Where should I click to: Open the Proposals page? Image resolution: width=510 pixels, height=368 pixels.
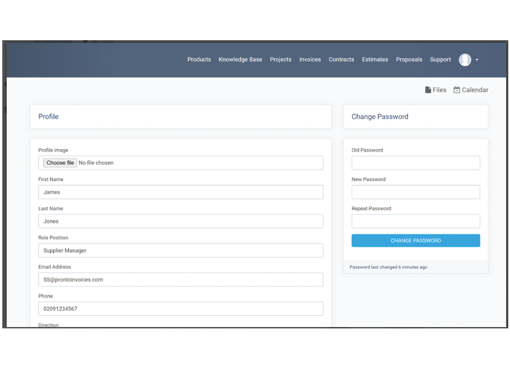[x=409, y=59]
